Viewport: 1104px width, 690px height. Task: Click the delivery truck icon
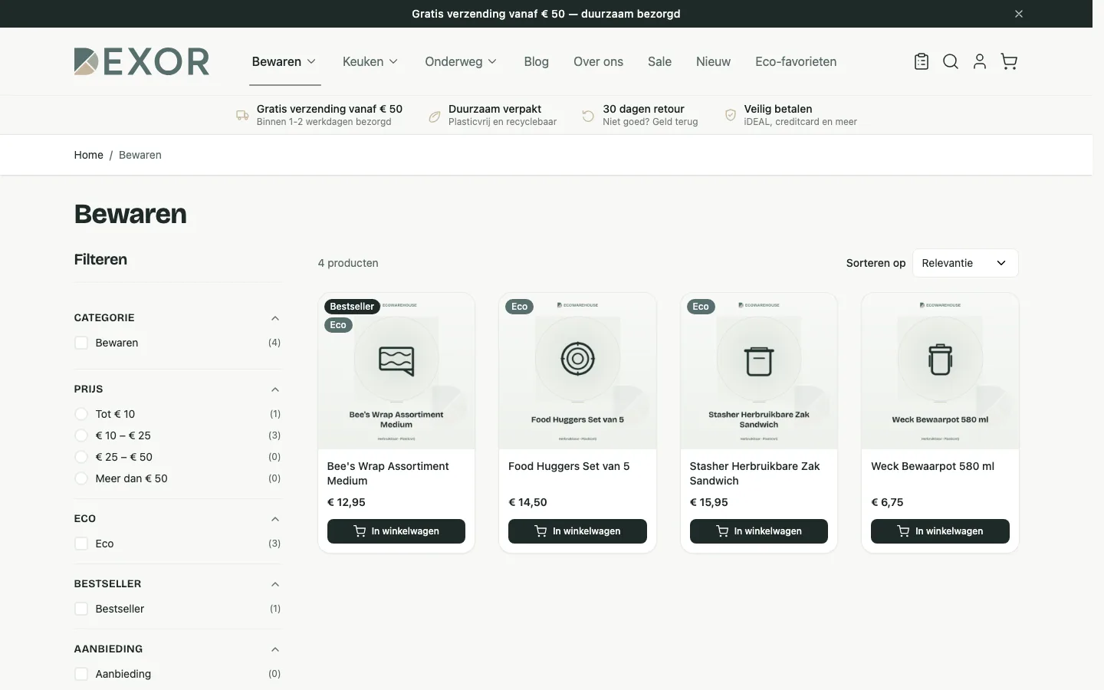click(242, 115)
